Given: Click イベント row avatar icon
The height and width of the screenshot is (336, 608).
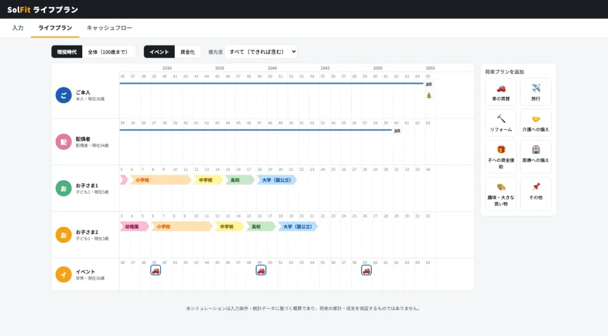Looking at the screenshot, I should coord(63,275).
